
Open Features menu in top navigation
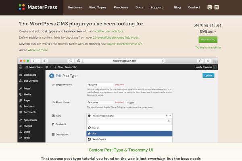[75, 7]
